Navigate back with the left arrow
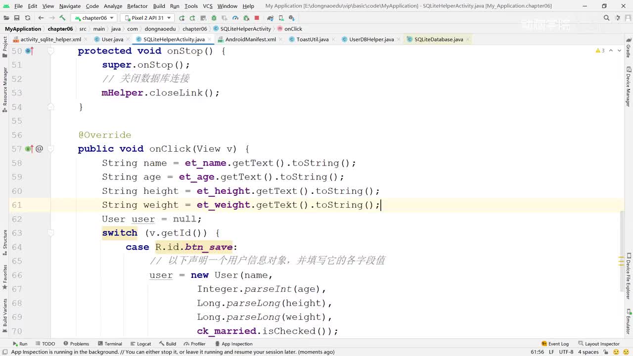Viewport: 633px width, 356px height. [x=41, y=18]
